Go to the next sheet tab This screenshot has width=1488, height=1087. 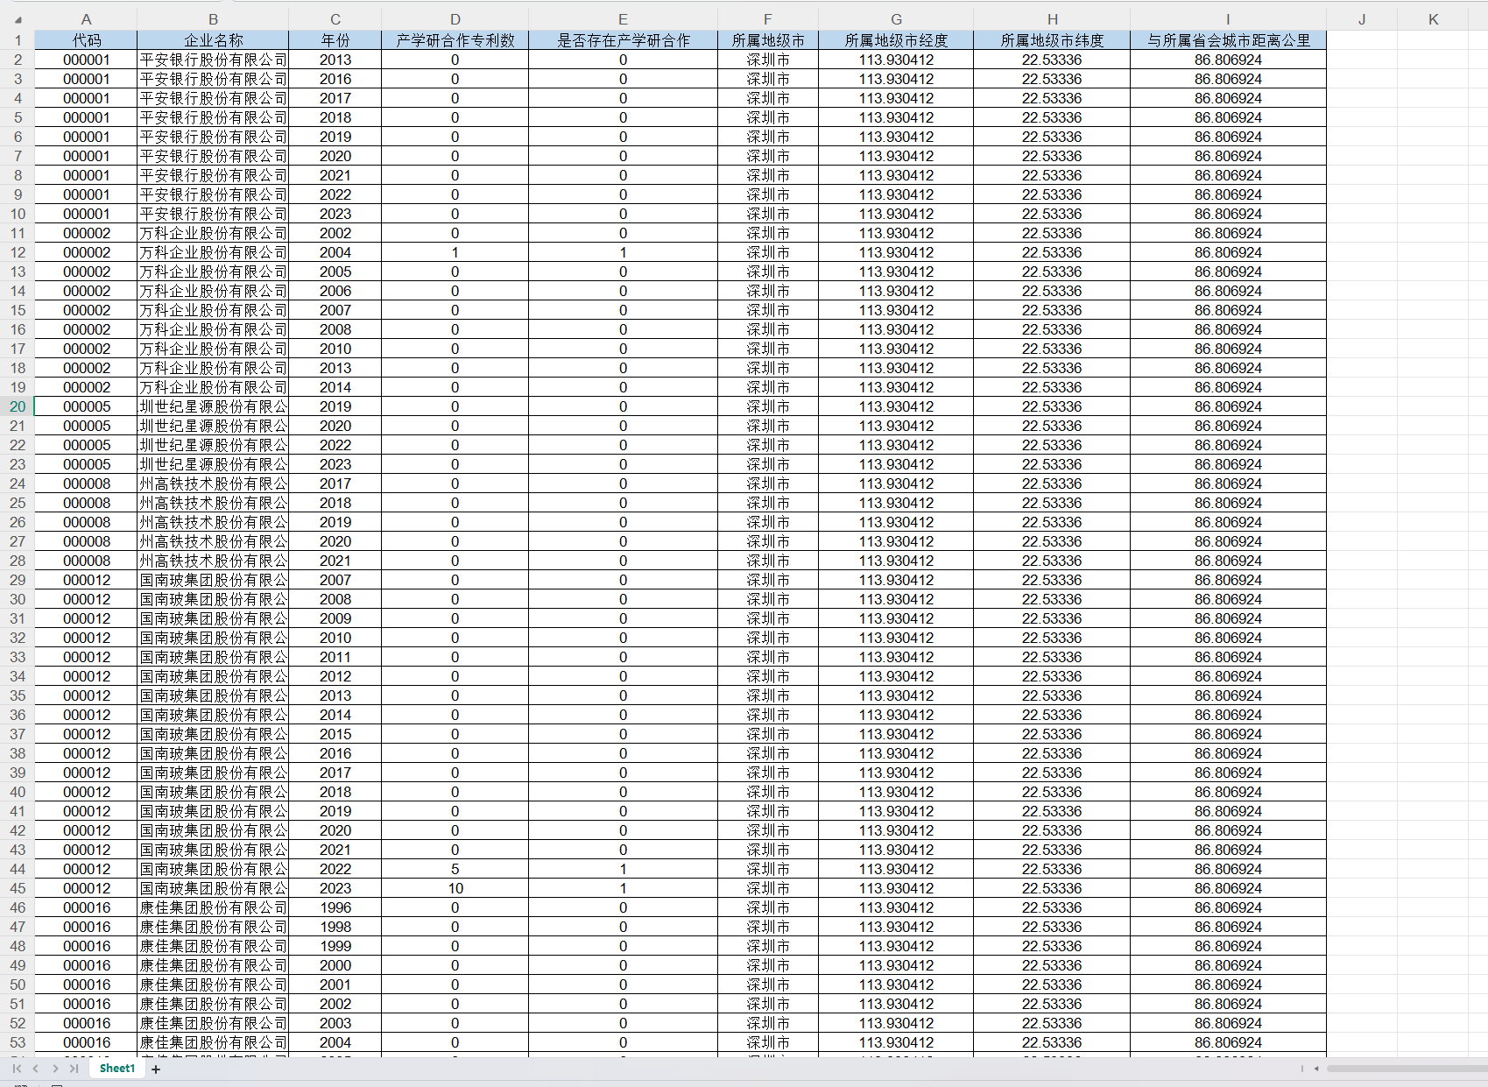point(55,1069)
